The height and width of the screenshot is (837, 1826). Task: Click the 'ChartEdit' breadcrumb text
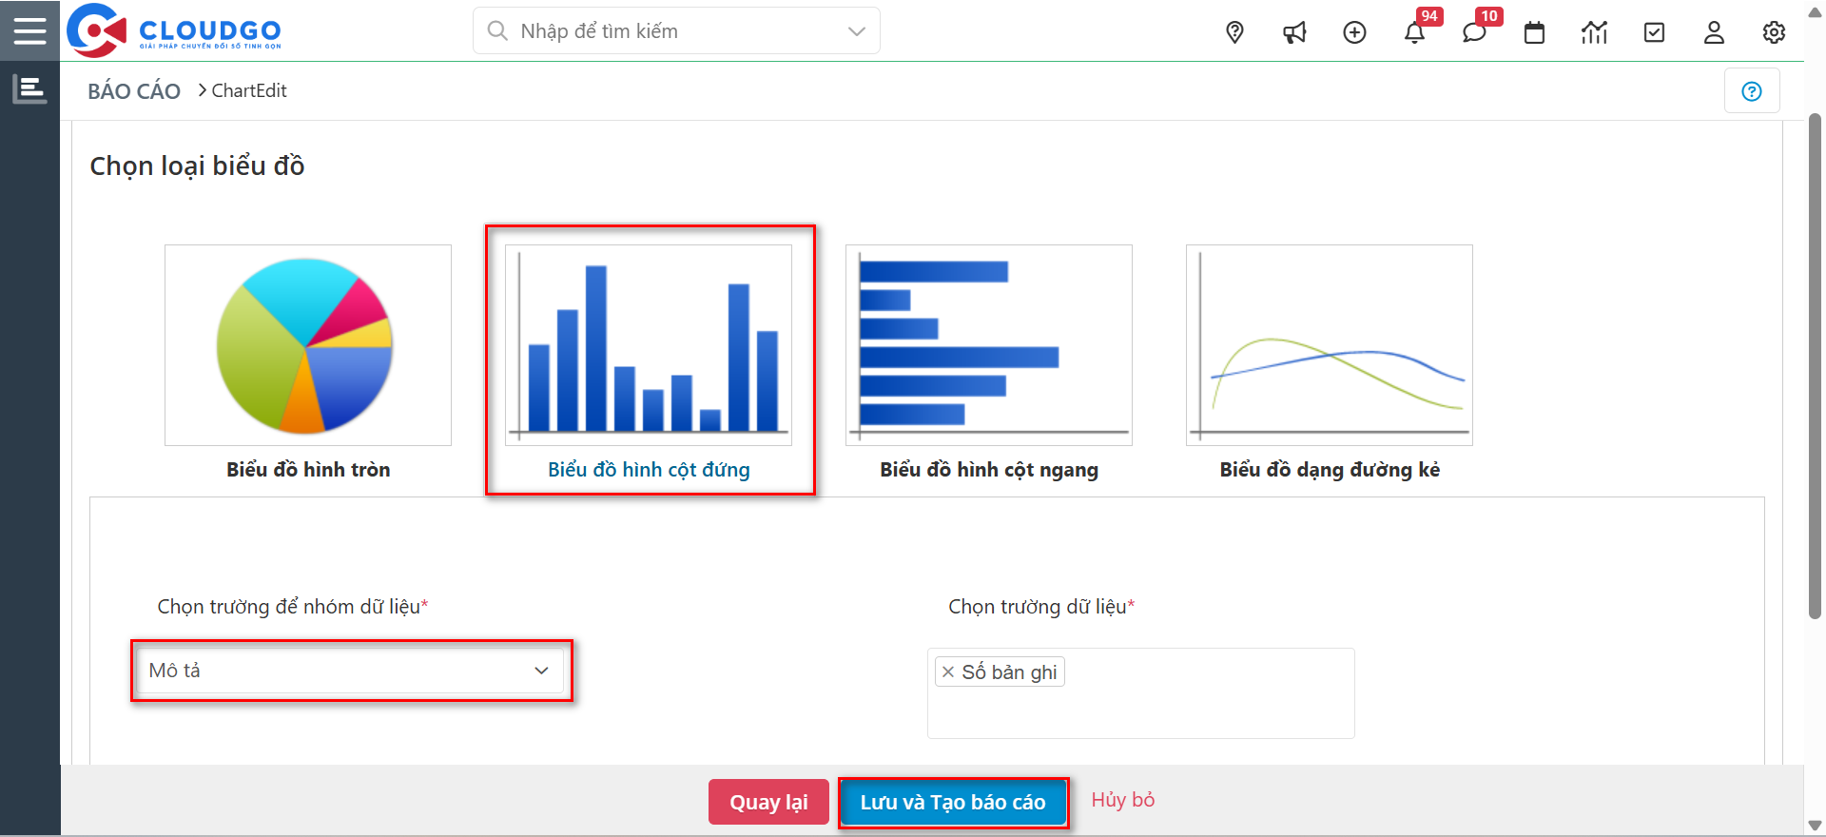click(249, 90)
